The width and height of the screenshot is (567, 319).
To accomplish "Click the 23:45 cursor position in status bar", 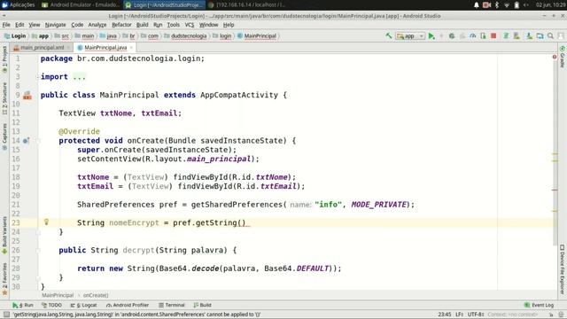I will pos(445,315).
